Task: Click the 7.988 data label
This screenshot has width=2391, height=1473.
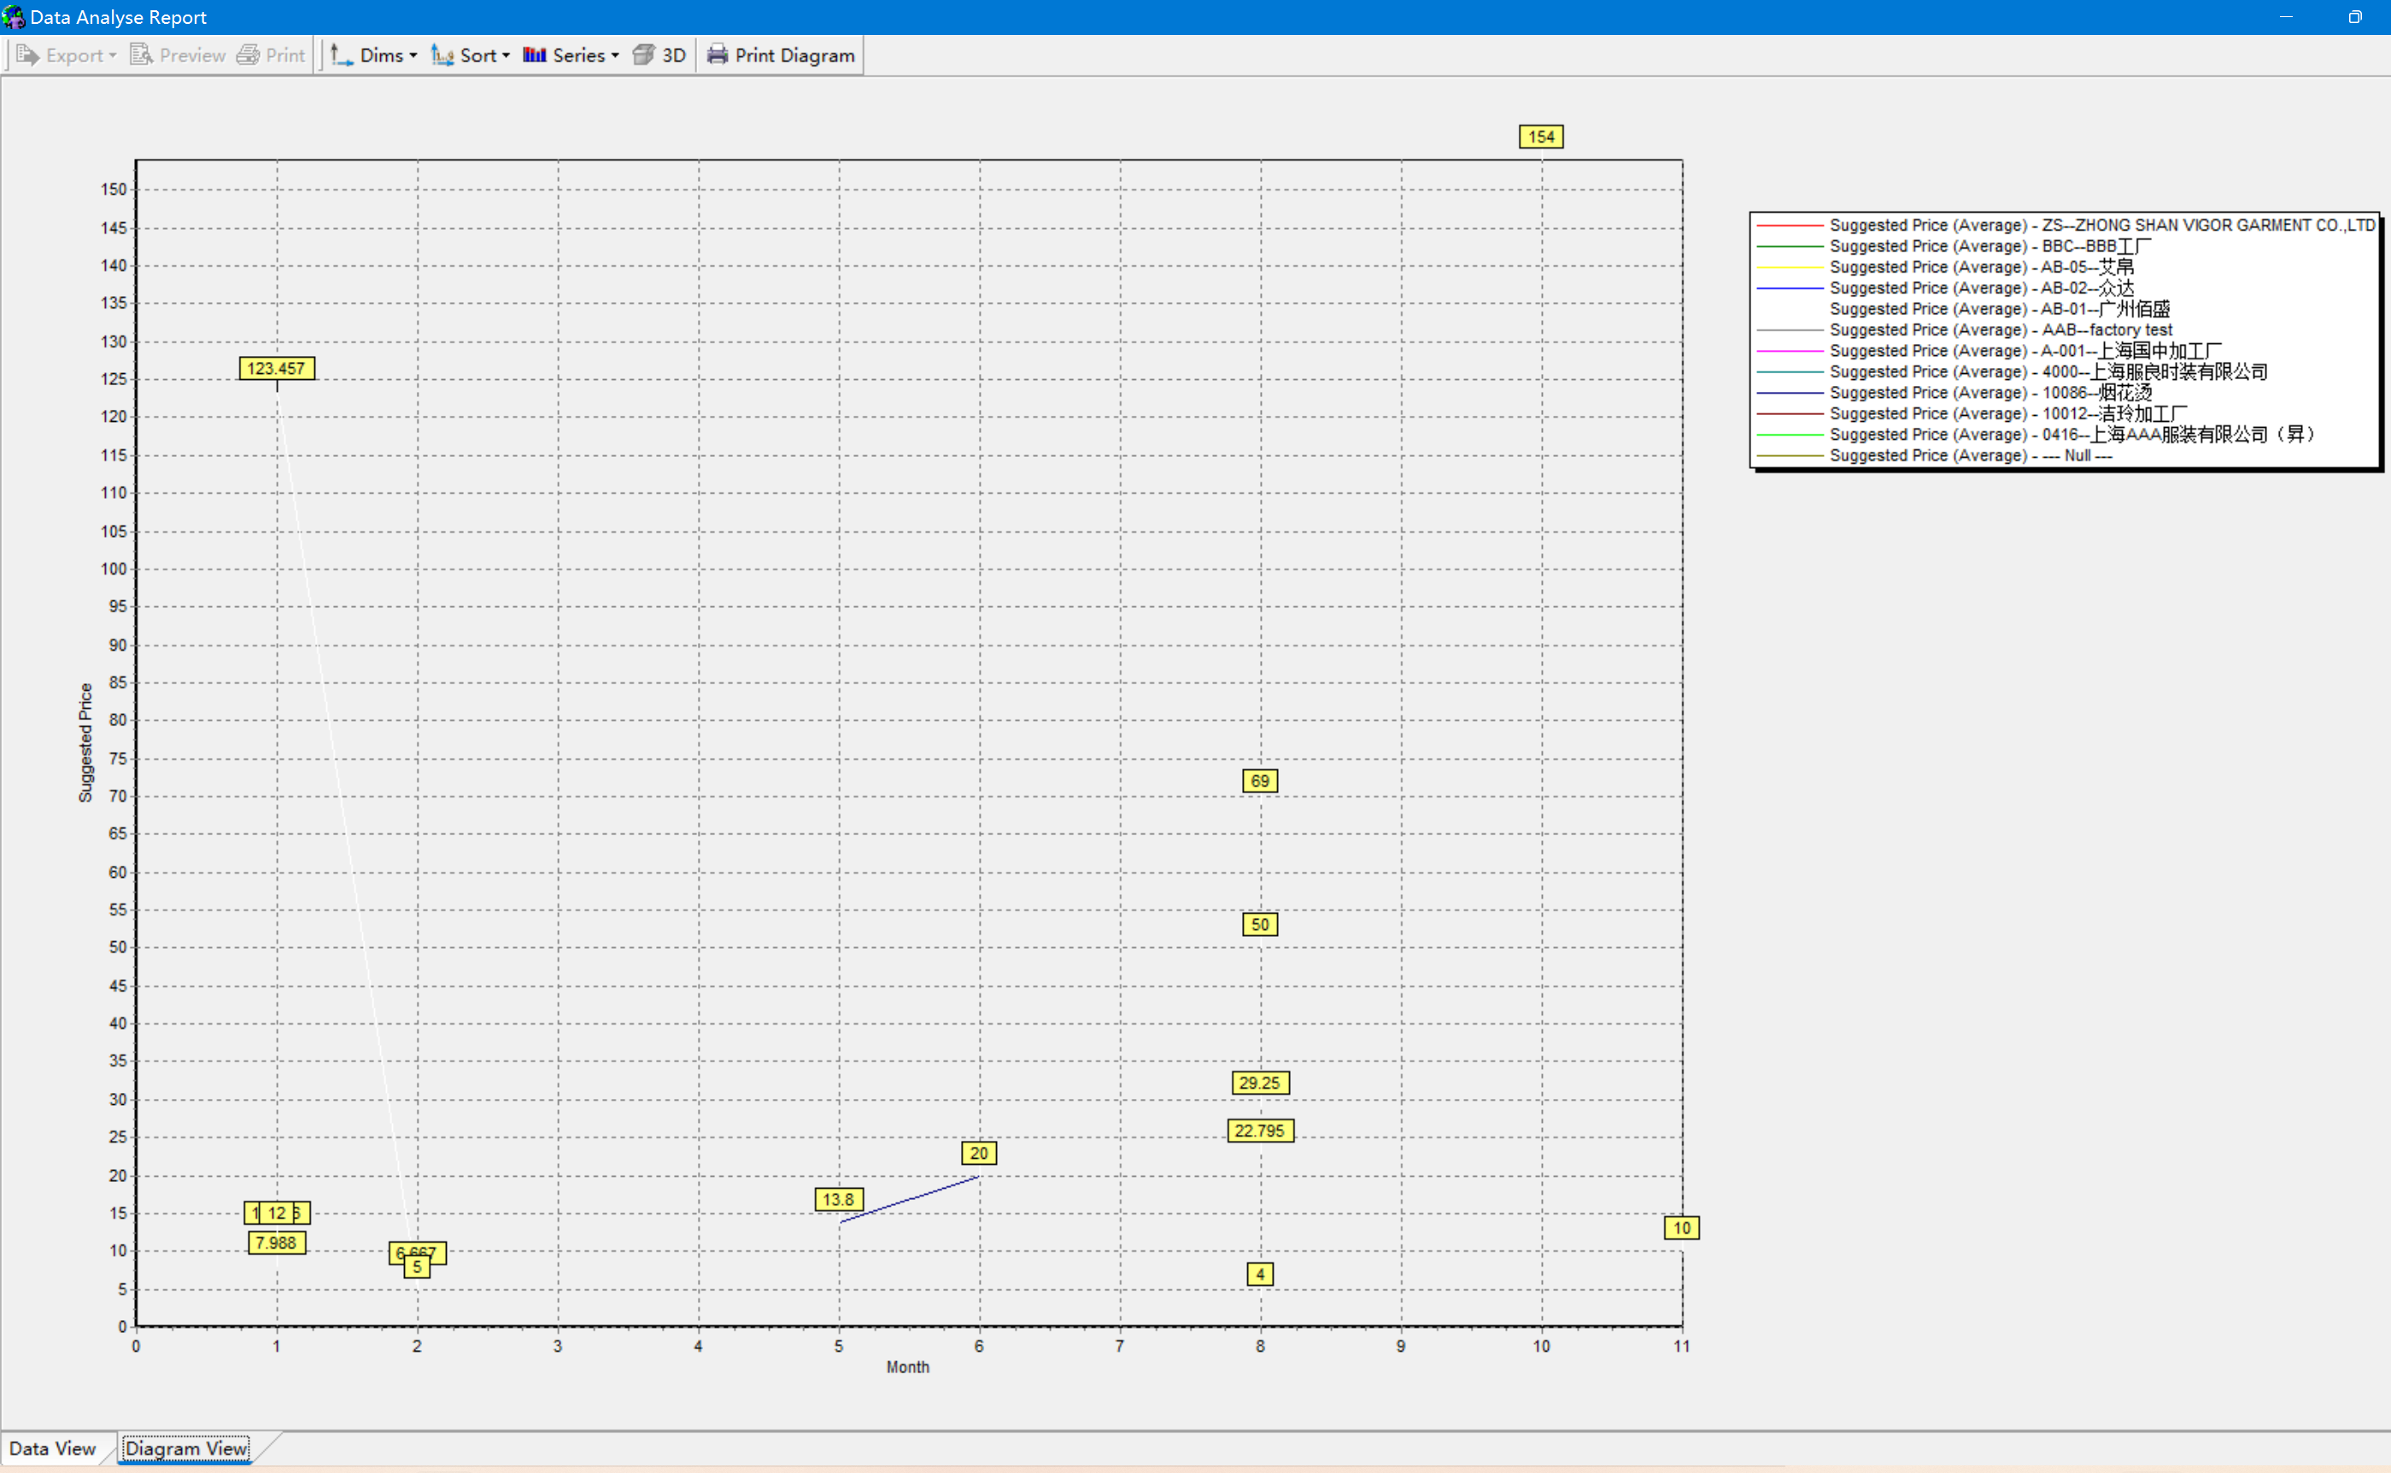Action: (x=276, y=1243)
